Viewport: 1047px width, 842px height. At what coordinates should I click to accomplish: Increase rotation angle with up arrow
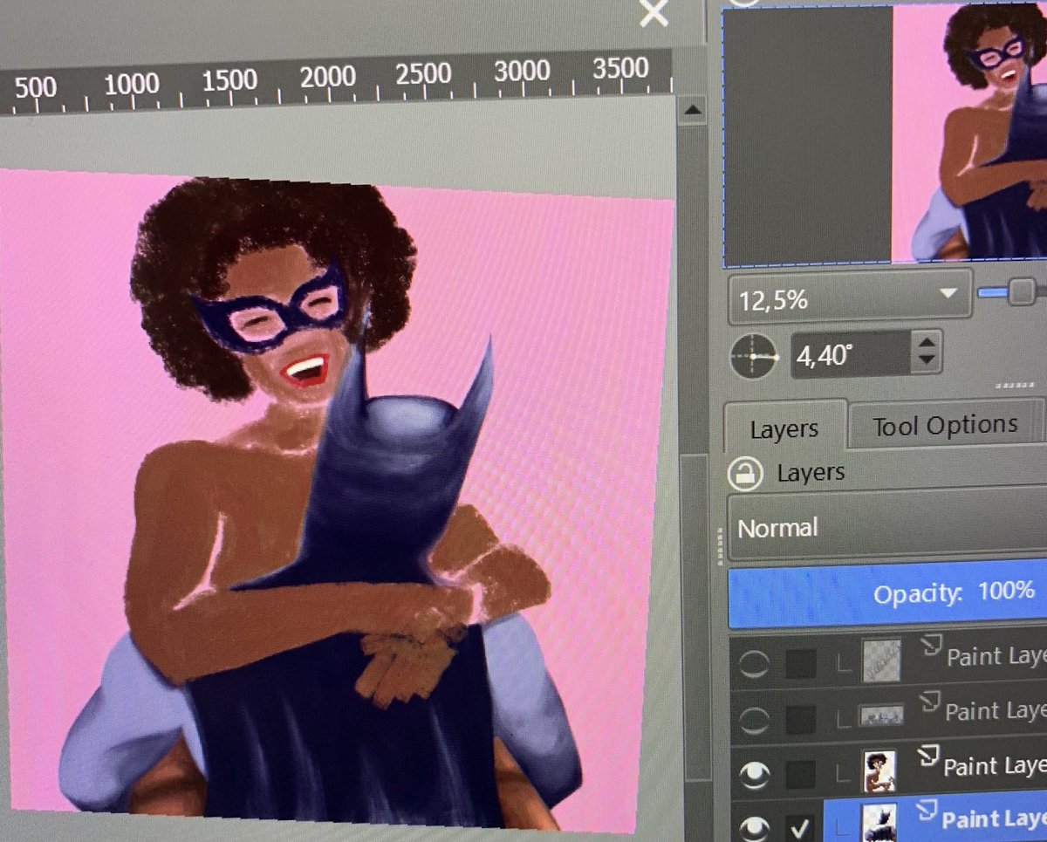[x=927, y=342]
